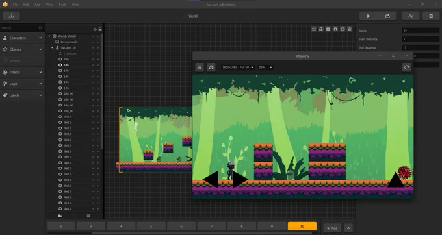Open the Help menu

point(75,5)
